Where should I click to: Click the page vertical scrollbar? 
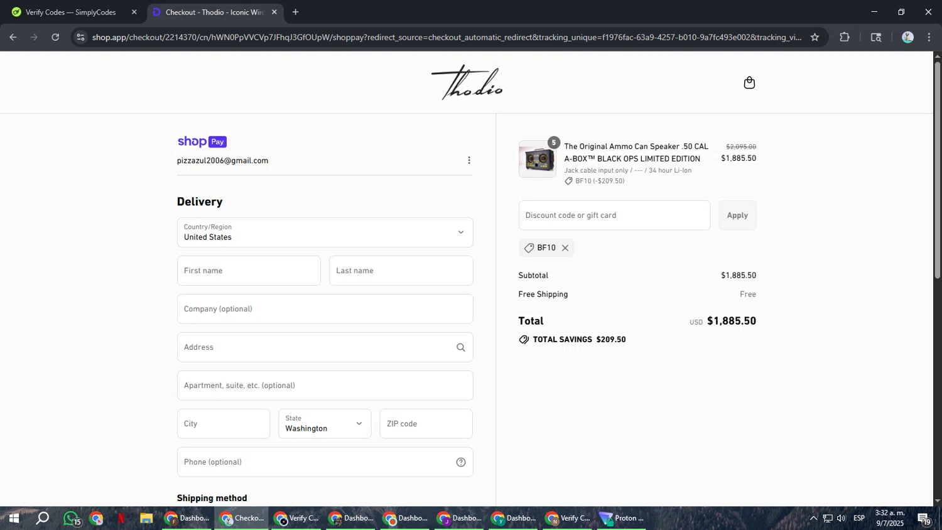(x=937, y=170)
